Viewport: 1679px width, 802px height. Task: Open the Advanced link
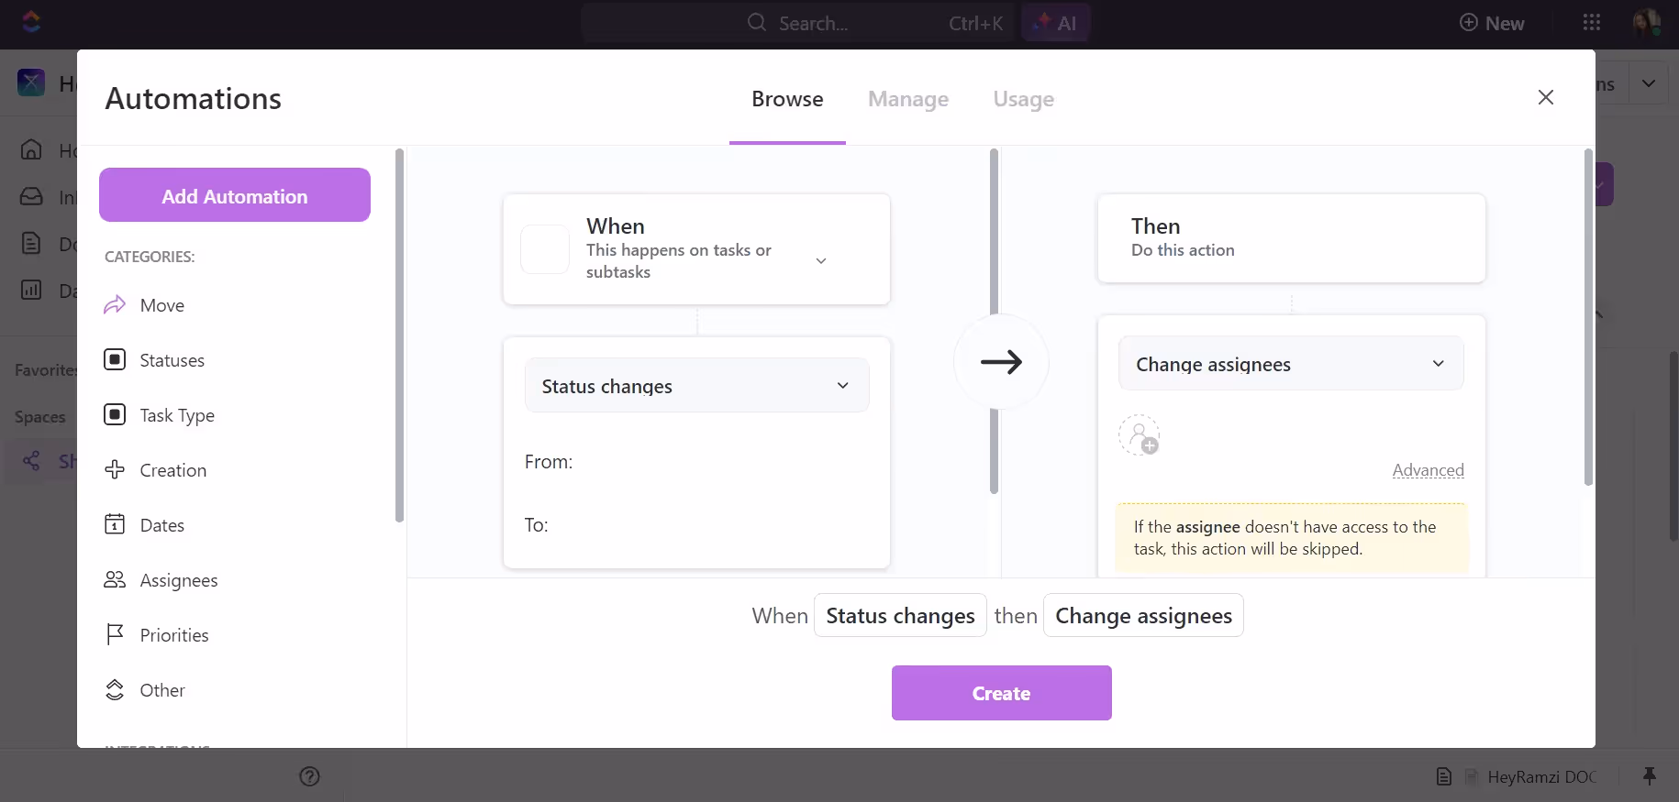pyautogui.click(x=1428, y=470)
